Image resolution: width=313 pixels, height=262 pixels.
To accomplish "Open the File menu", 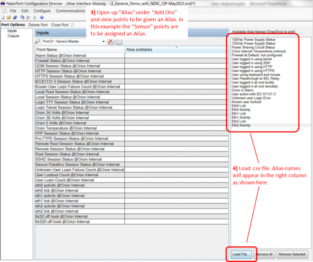I will click(13, 11).
